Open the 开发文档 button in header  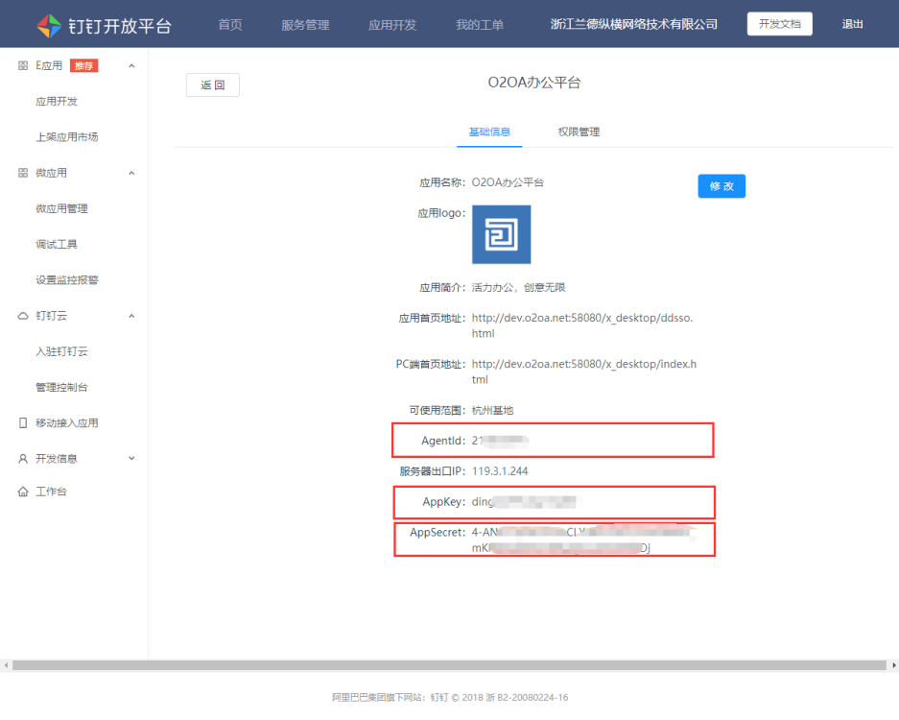pos(779,25)
